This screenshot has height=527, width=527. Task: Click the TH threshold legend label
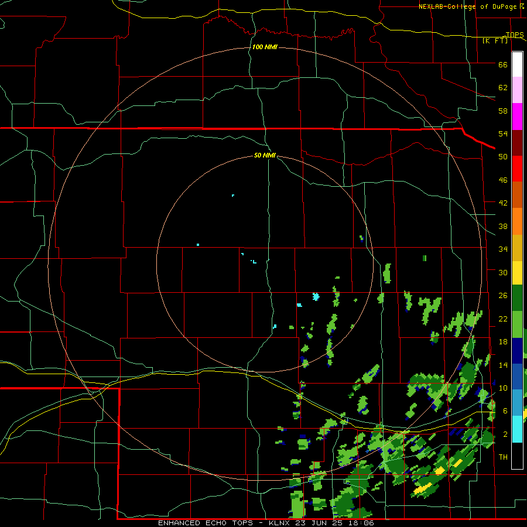[x=503, y=457]
